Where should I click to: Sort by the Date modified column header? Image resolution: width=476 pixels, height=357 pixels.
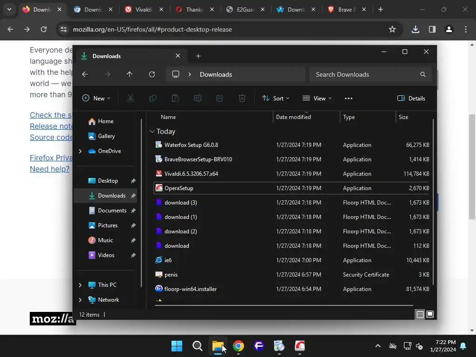[x=306, y=117]
